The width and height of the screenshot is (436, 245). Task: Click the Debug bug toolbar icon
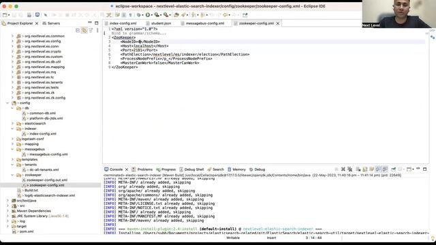(138, 15)
